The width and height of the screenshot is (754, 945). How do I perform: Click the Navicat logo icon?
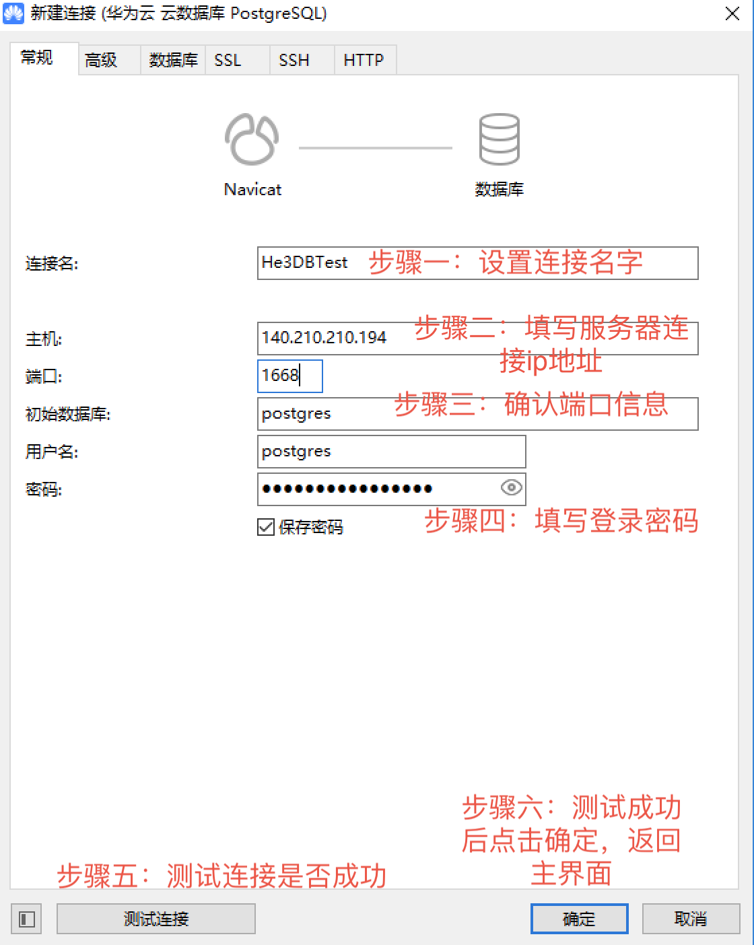(251, 141)
